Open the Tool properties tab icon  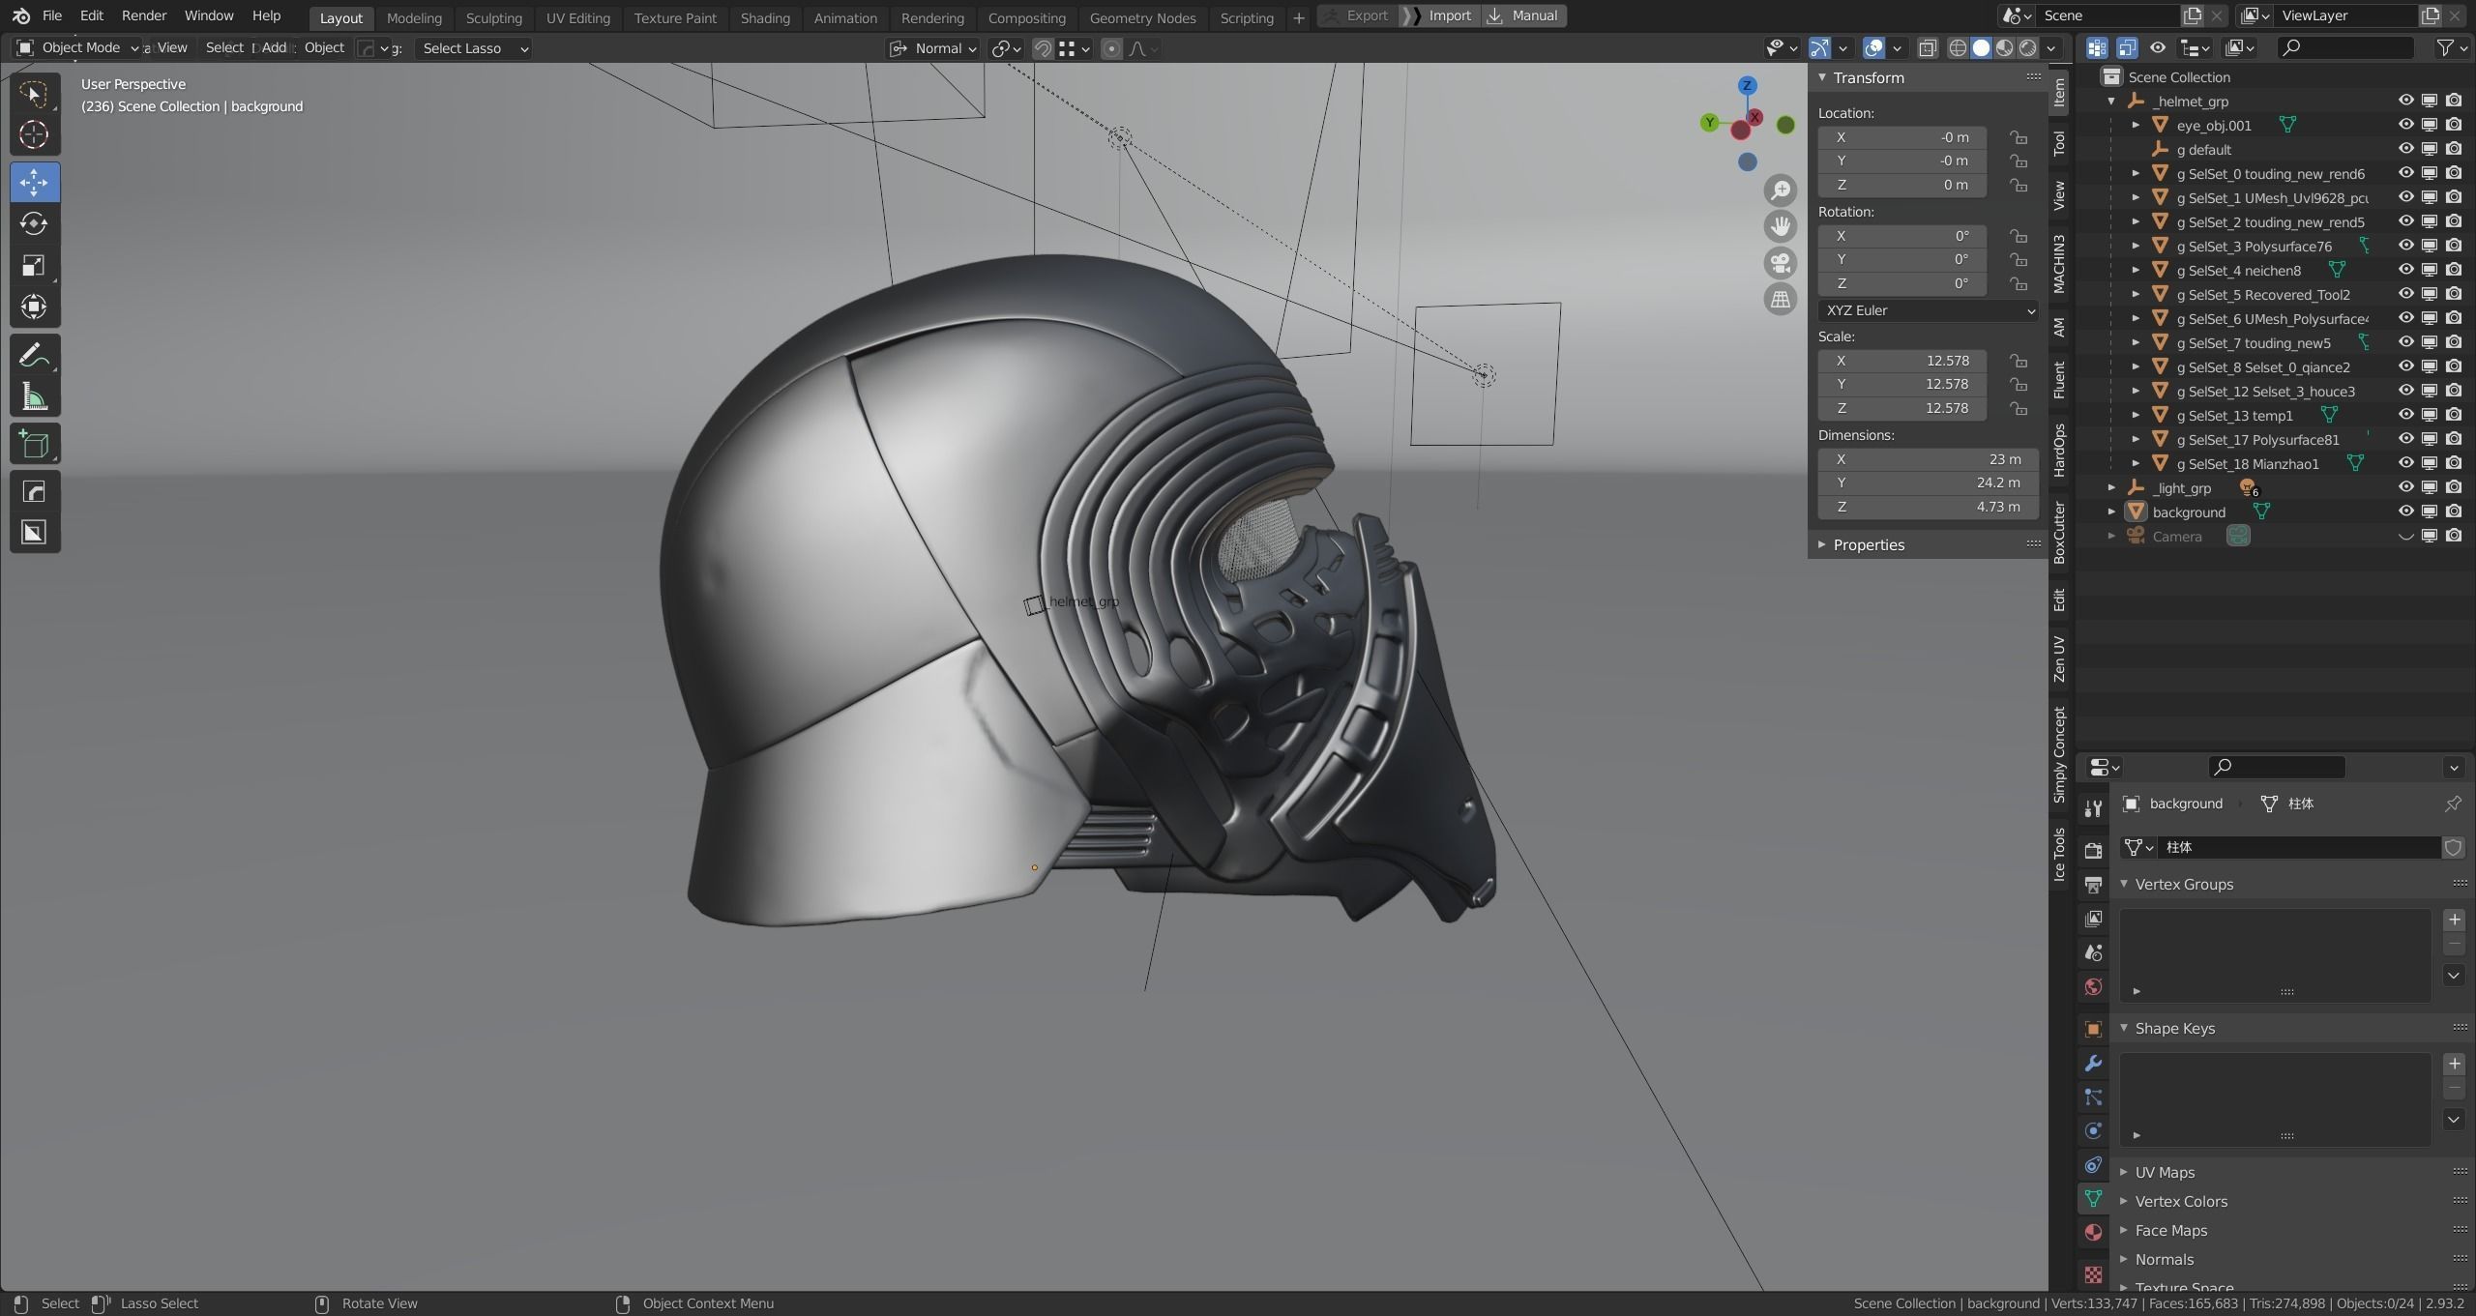[x=2093, y=808]
